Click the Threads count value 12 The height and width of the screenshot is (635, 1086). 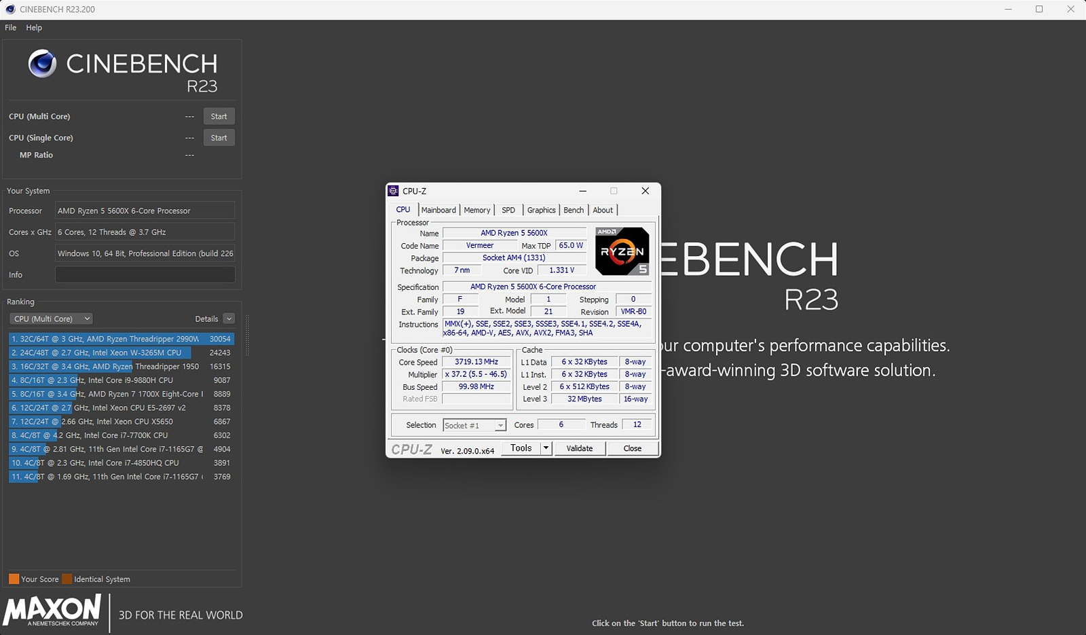(x=637, y=424)
